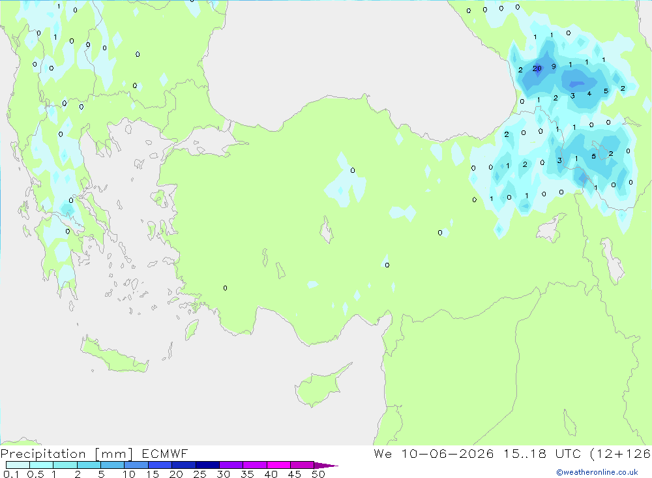The image size is (652, 478).
Task: Click the legend label "40"
Action: click(271, 474)
